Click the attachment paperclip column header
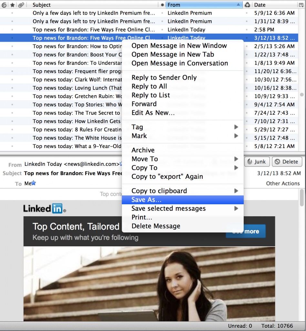 click(x=21, y=5)
